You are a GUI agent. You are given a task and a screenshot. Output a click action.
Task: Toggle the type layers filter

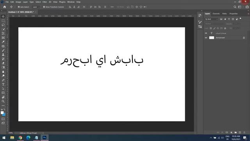pos(229,19)
